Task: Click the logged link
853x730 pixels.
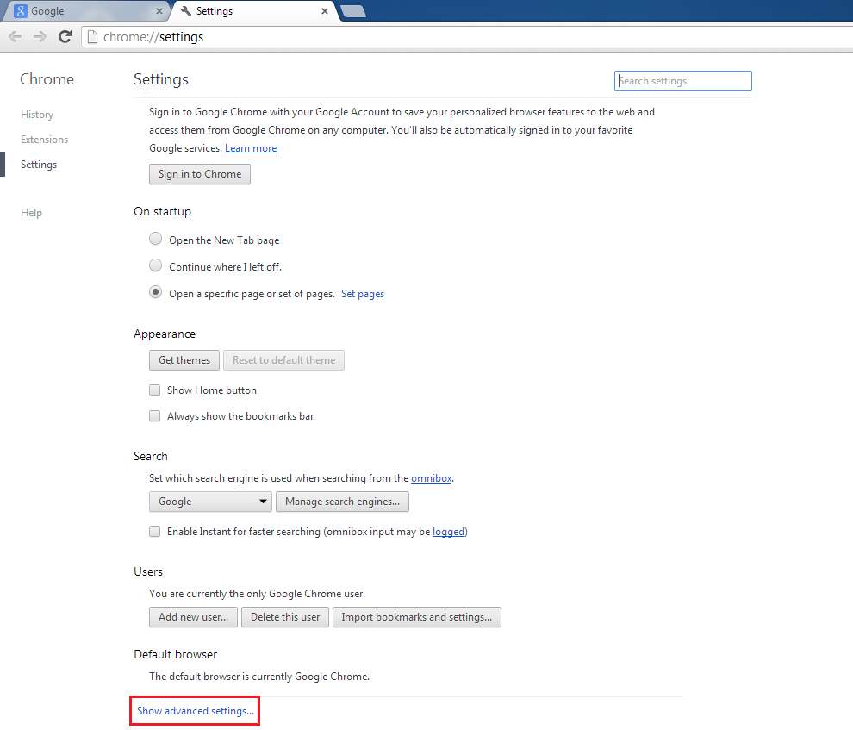Action: pos(449,532)
